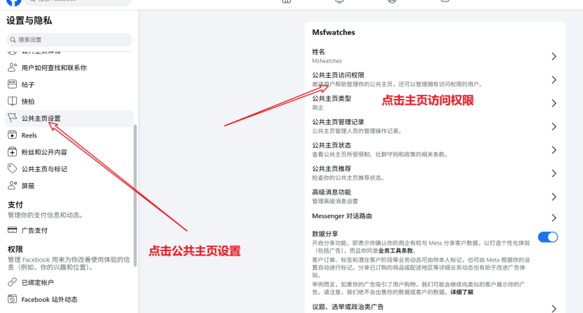Click the people icon beside 用户如何查找和联系你
Viewport: 583px width, 313px height.
coord(12,67)
